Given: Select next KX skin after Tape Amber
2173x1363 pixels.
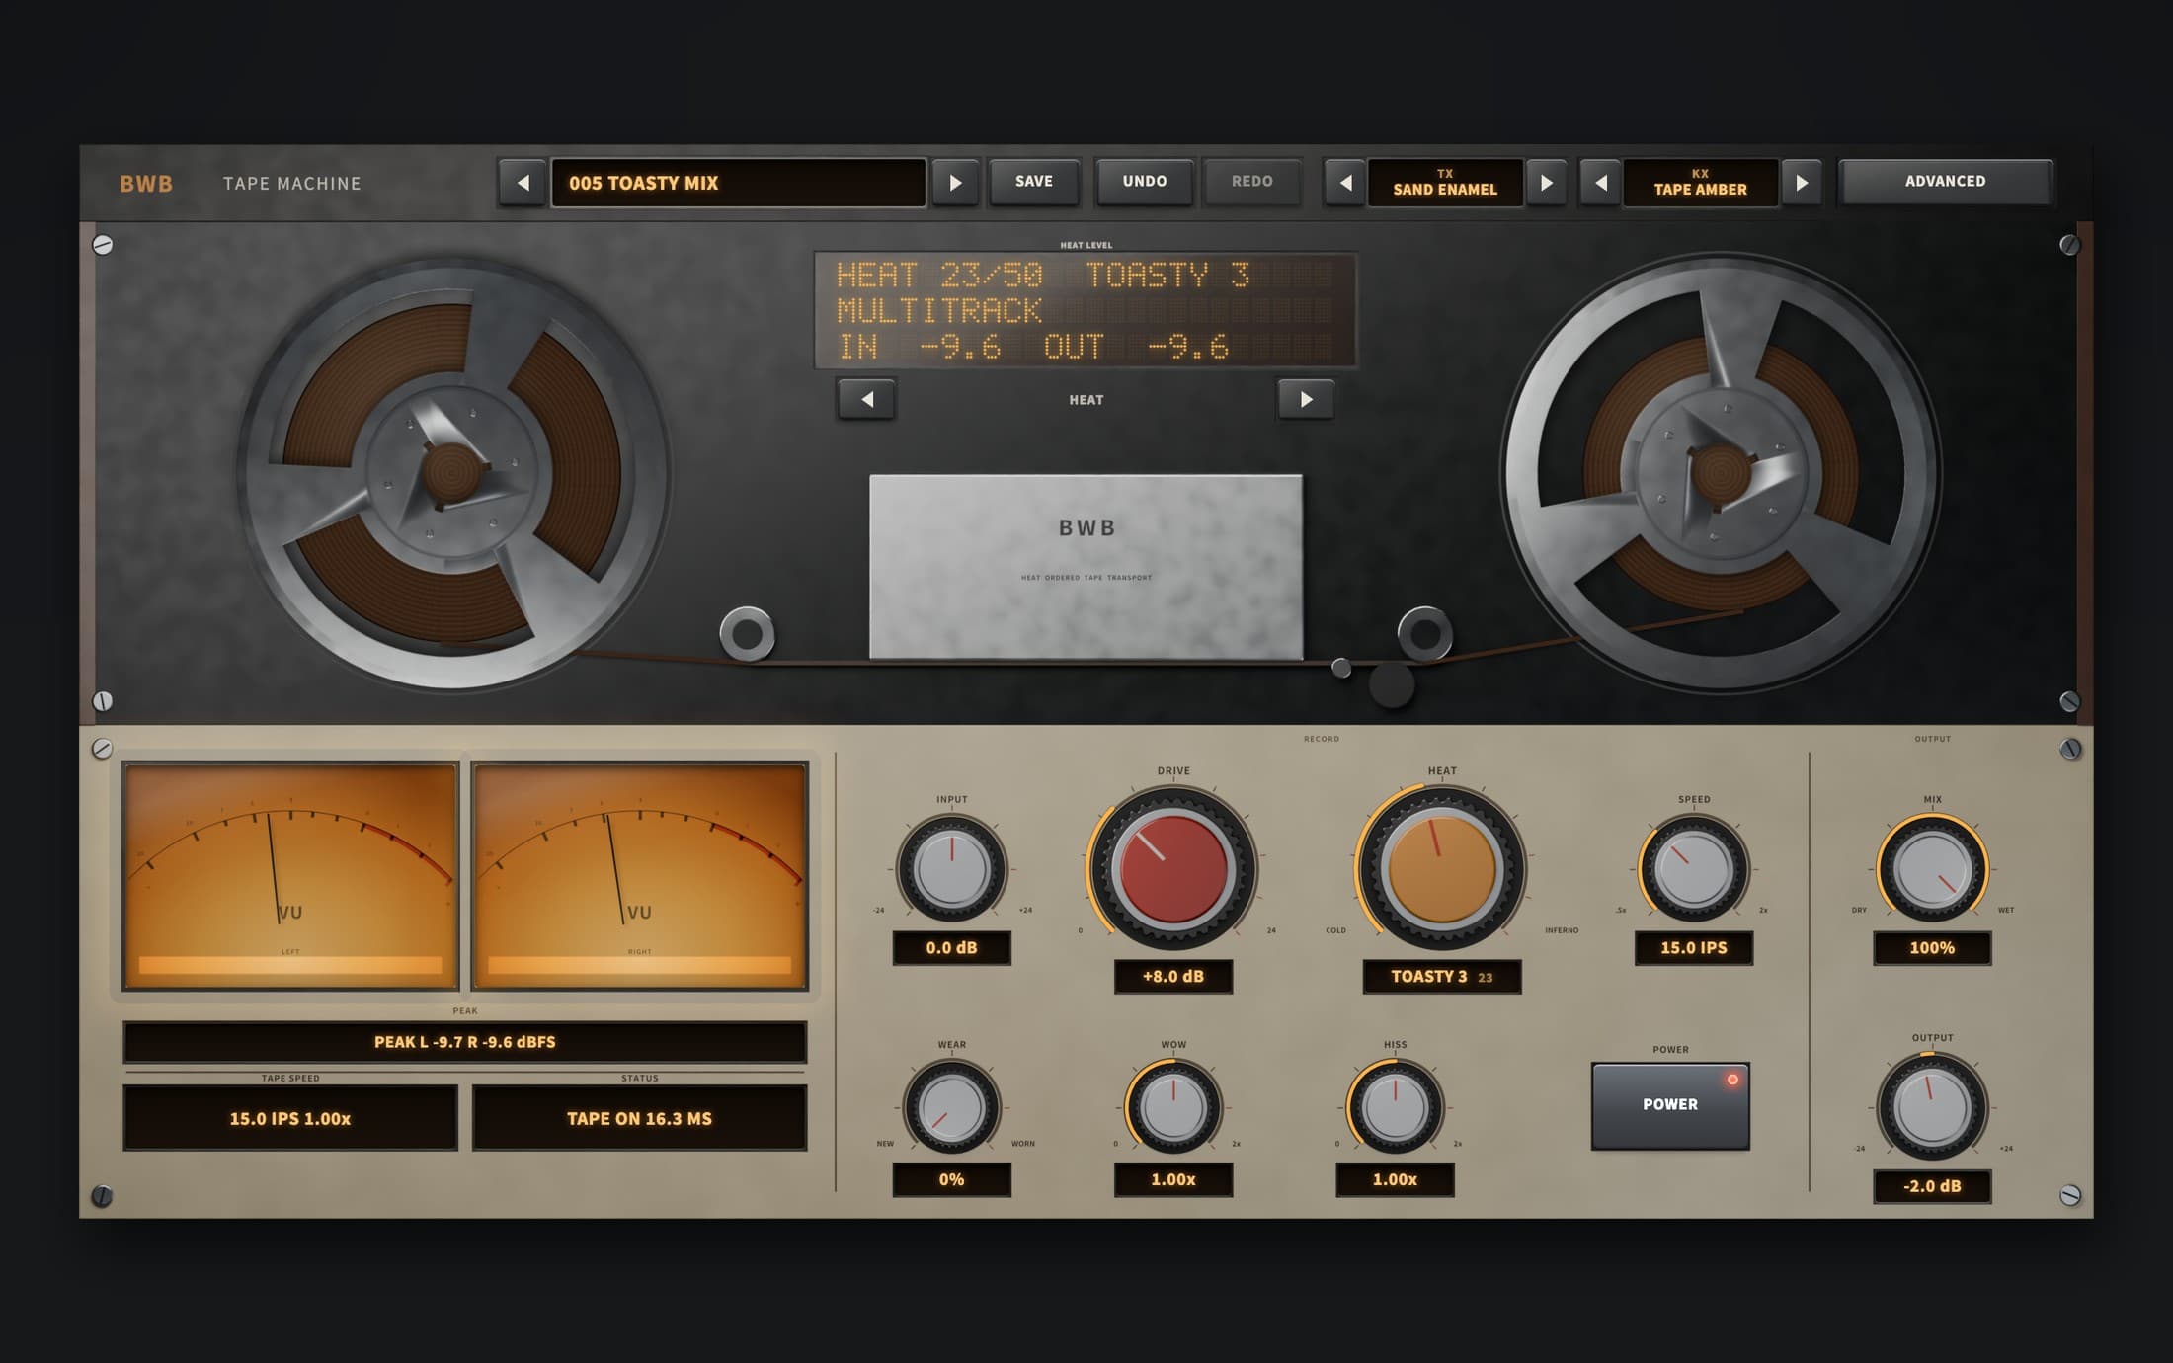Looking at the screenshot, I should [x=1802, y=183].
